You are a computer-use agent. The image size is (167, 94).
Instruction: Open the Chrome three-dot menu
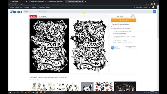pos(157,4)
